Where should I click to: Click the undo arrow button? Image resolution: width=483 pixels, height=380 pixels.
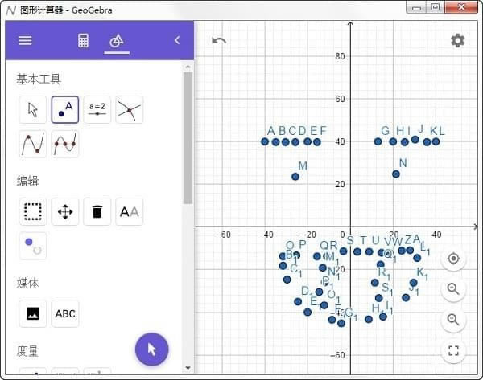coord(219,41)
